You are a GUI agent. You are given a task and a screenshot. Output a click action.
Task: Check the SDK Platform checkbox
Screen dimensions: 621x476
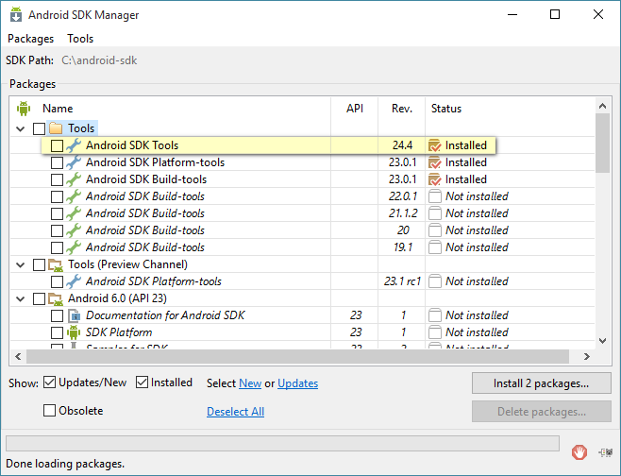click(x=57, y=333)
